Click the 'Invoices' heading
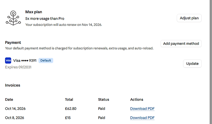 [x=13, y=85]
